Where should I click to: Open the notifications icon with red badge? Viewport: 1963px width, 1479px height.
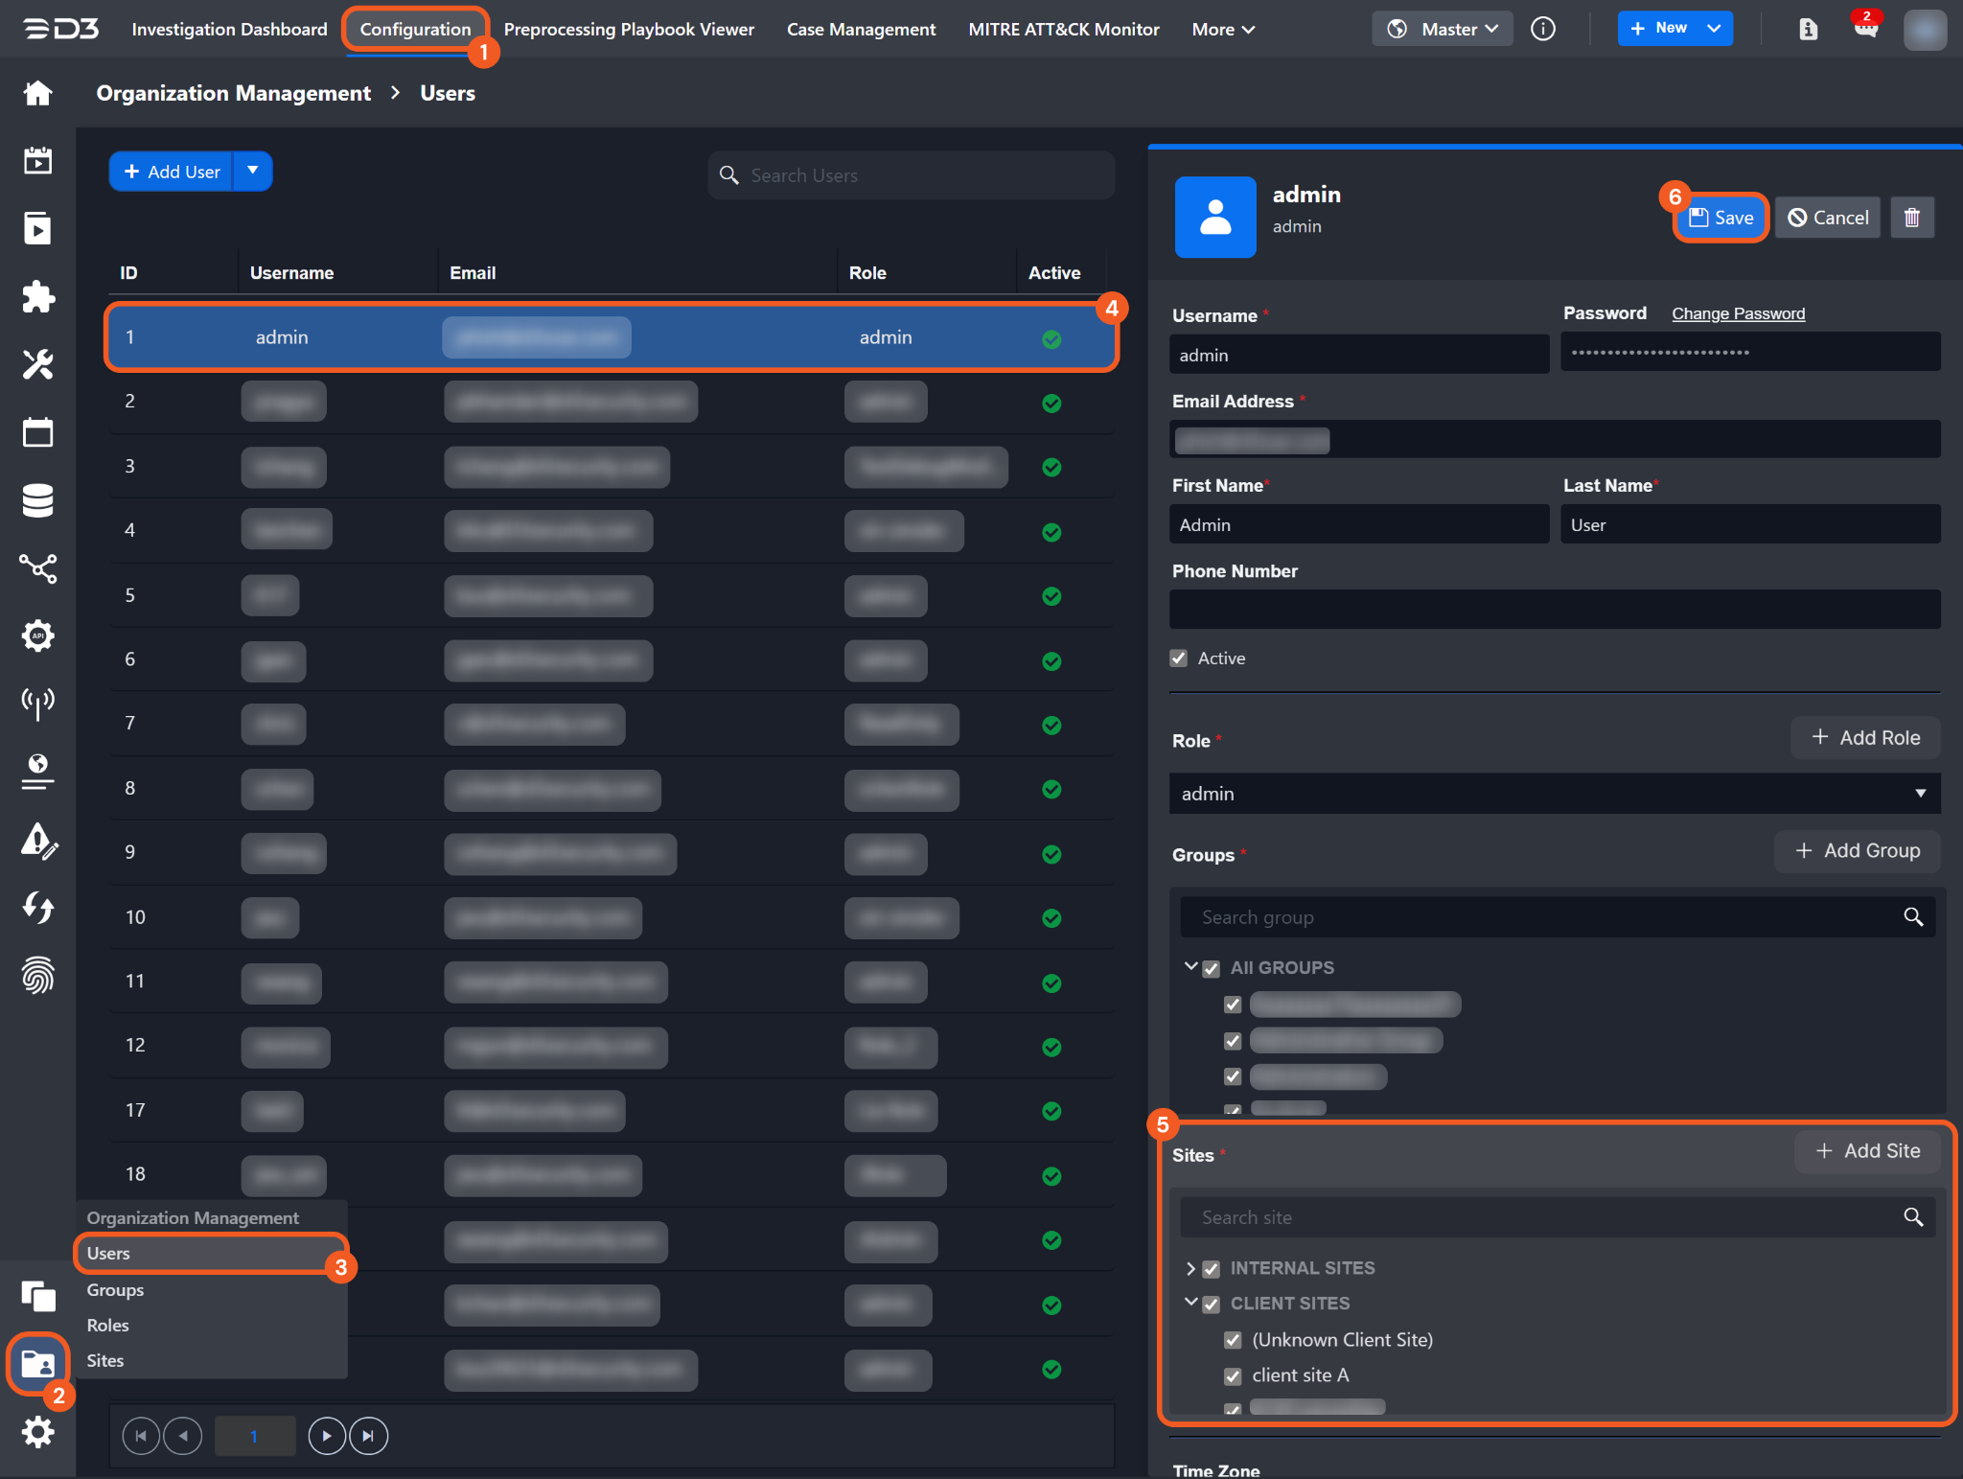[1864, 27]
